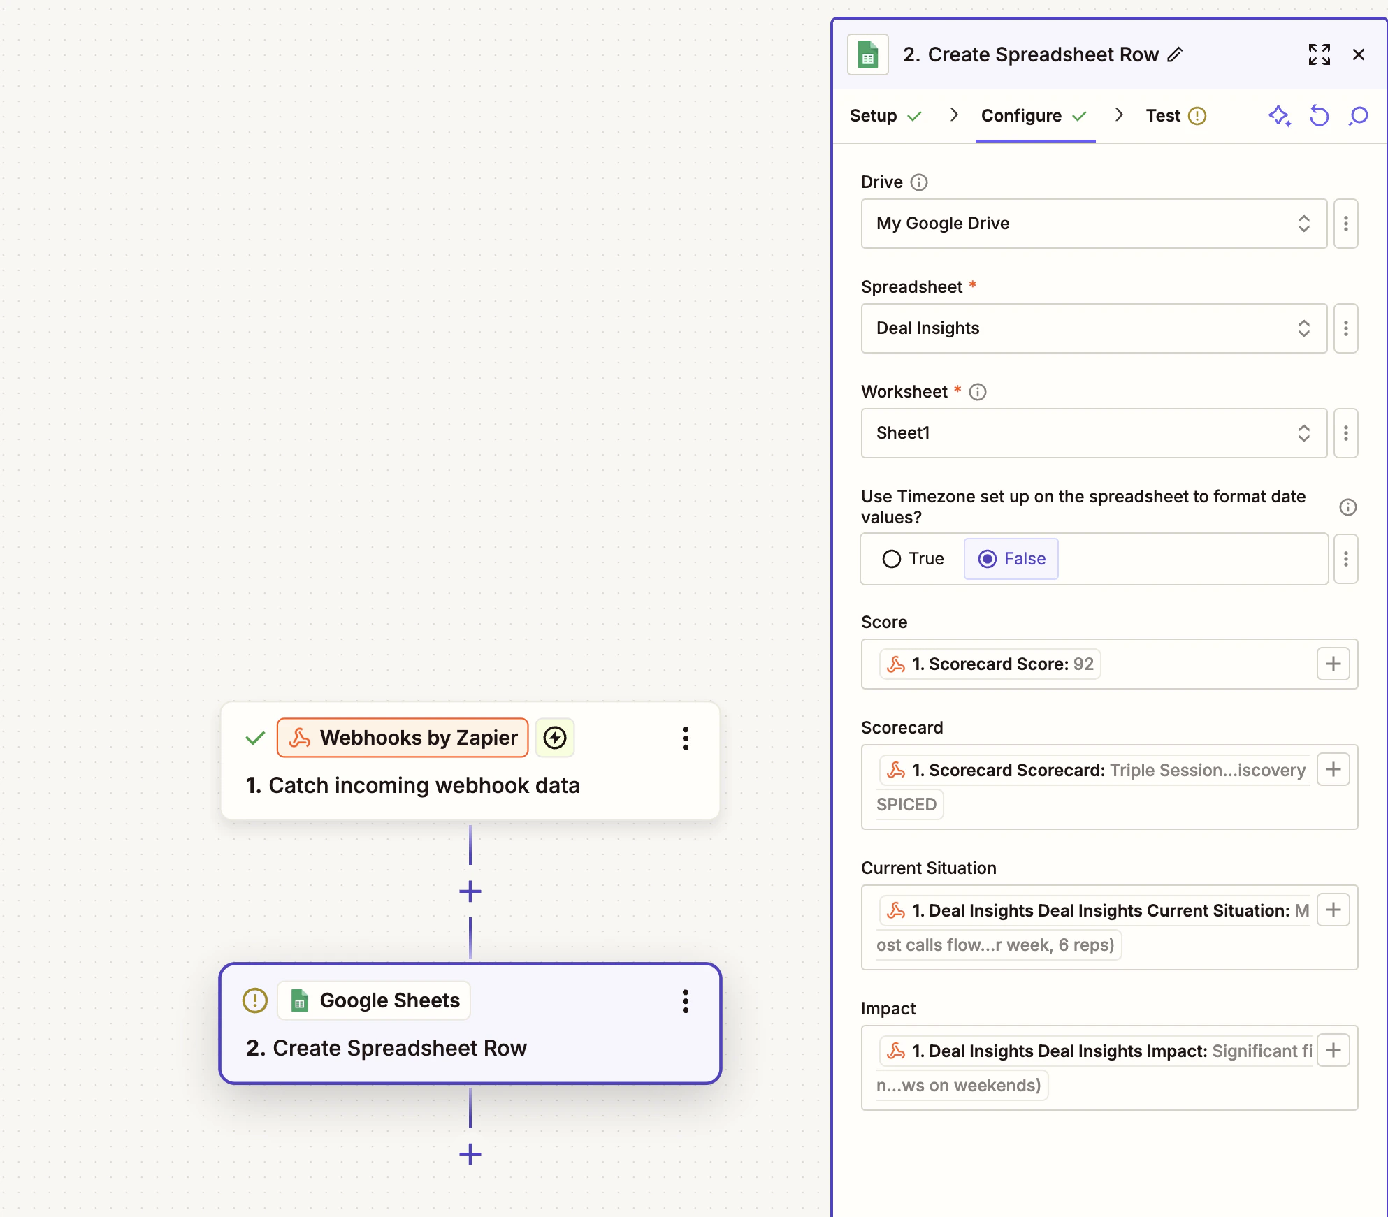Click the Current Situation mapped pill

(x=1094, y=927)
